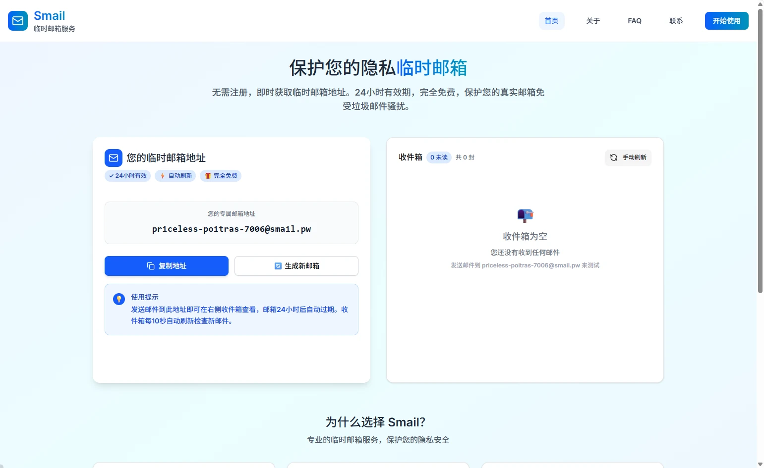Open the 联系 navigation link
Viewport: 764px width, 468px height.
[676, 21]
